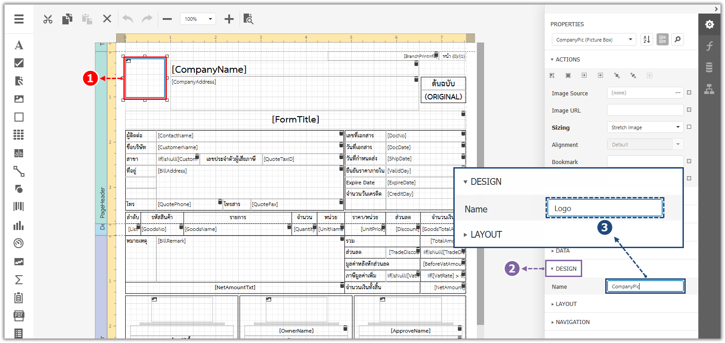Click the Undo arrow in the toolbar
725x343 pixels.
(127, 19)
